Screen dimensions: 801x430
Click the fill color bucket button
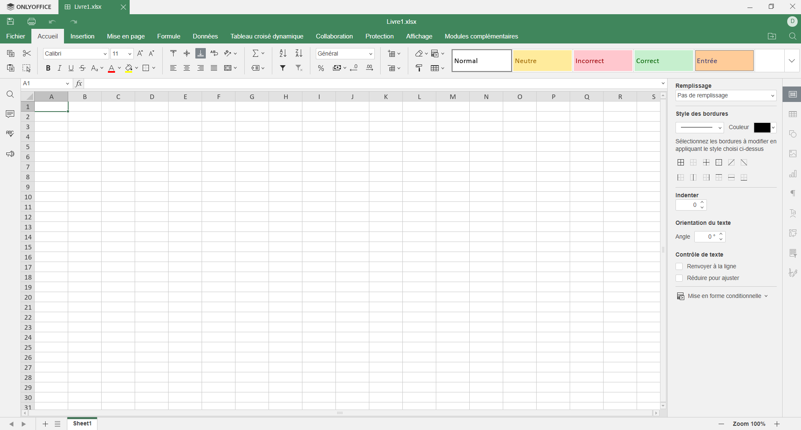(129, 69)
